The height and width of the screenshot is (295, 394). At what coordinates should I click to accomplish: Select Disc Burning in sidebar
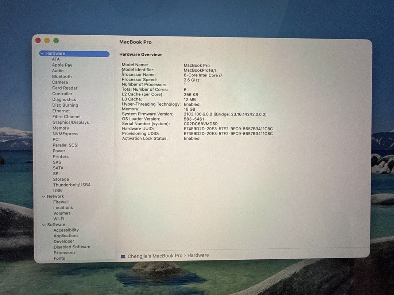pos(65,105)
